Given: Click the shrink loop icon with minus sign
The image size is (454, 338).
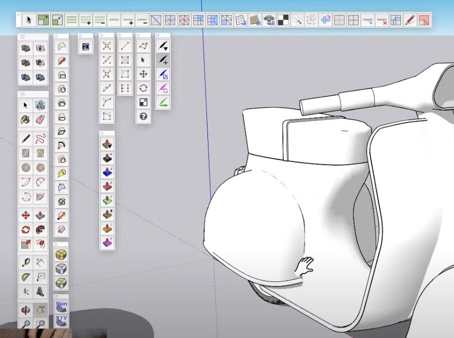Looking at the screenshot, I should (x=142, y=20).
